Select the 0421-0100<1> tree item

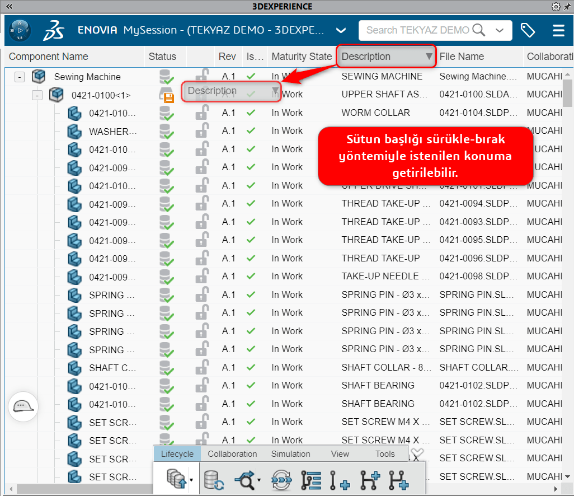pos(101,95)
